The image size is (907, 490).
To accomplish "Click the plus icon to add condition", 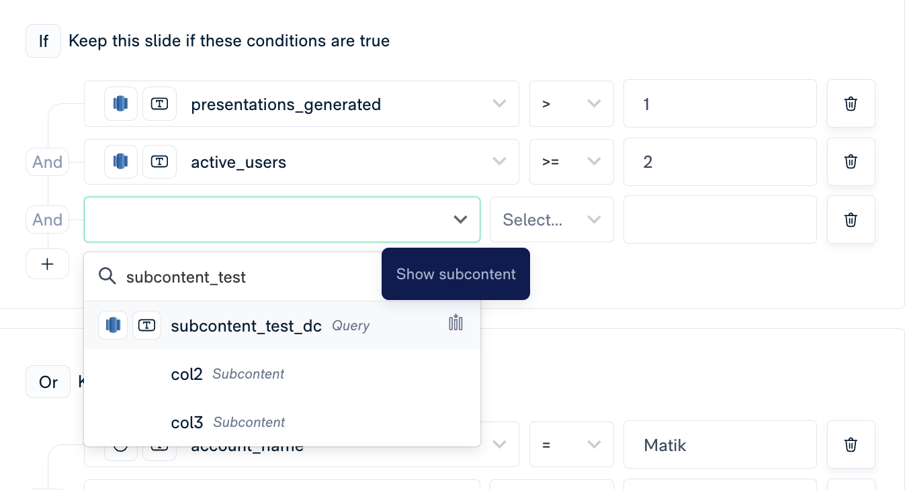I will pyautogui.click(x=47, y=264).
